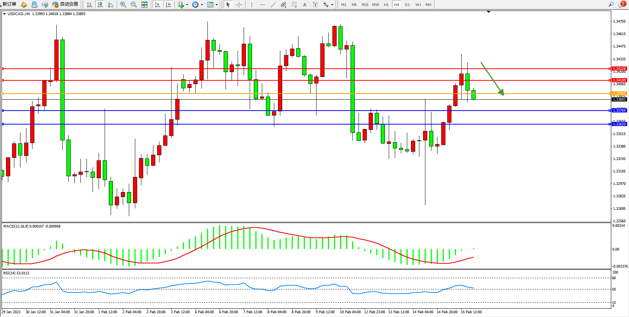Switch to the D1 timeframe

tap(407, 5)
